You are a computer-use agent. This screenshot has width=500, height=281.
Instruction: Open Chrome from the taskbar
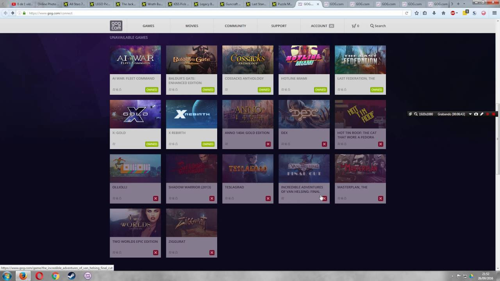click(55, 276)
